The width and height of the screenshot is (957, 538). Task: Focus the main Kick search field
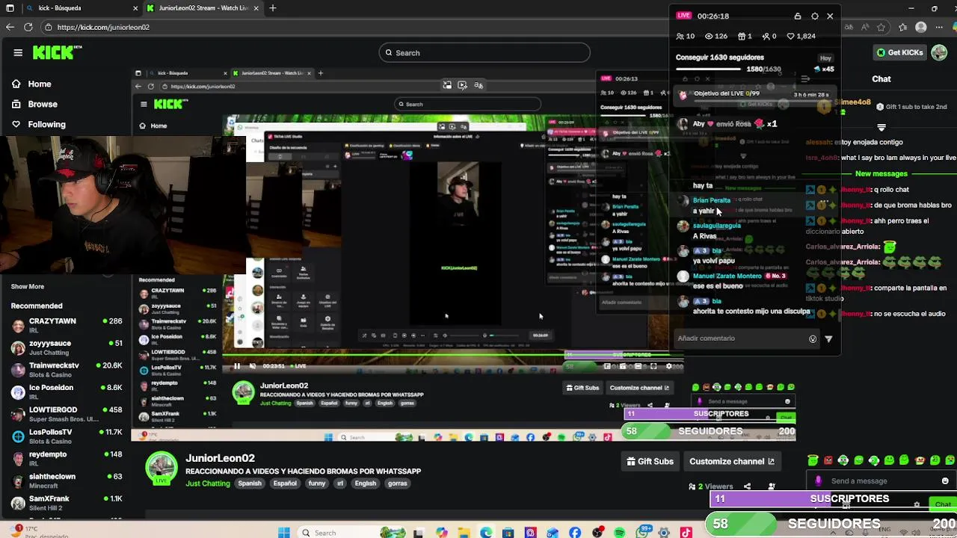point(484,52)
